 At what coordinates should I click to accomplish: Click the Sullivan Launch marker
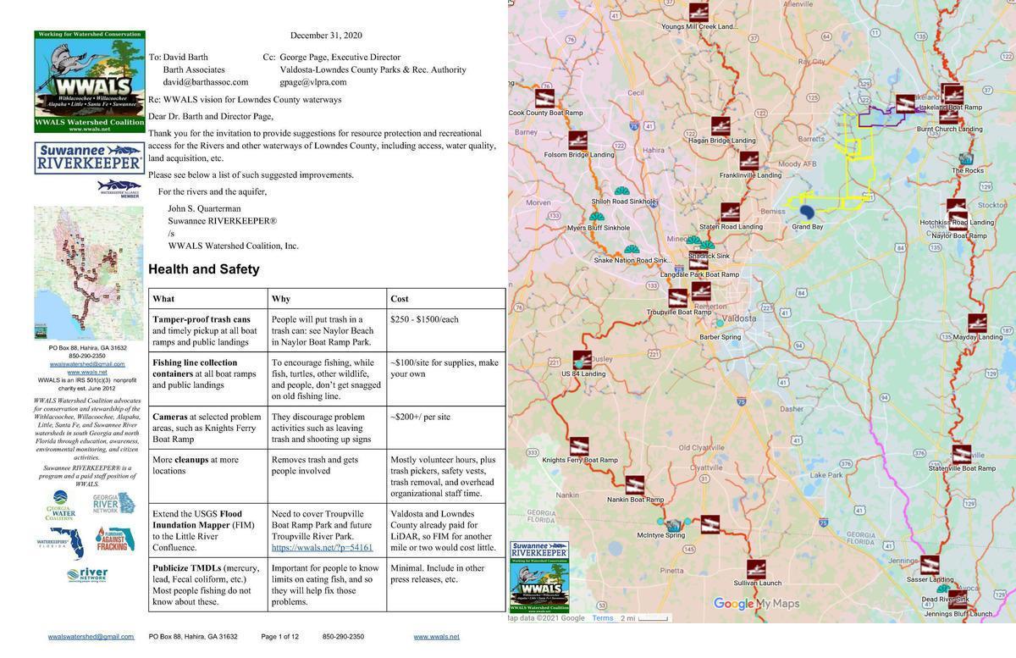tap(756, 569)
